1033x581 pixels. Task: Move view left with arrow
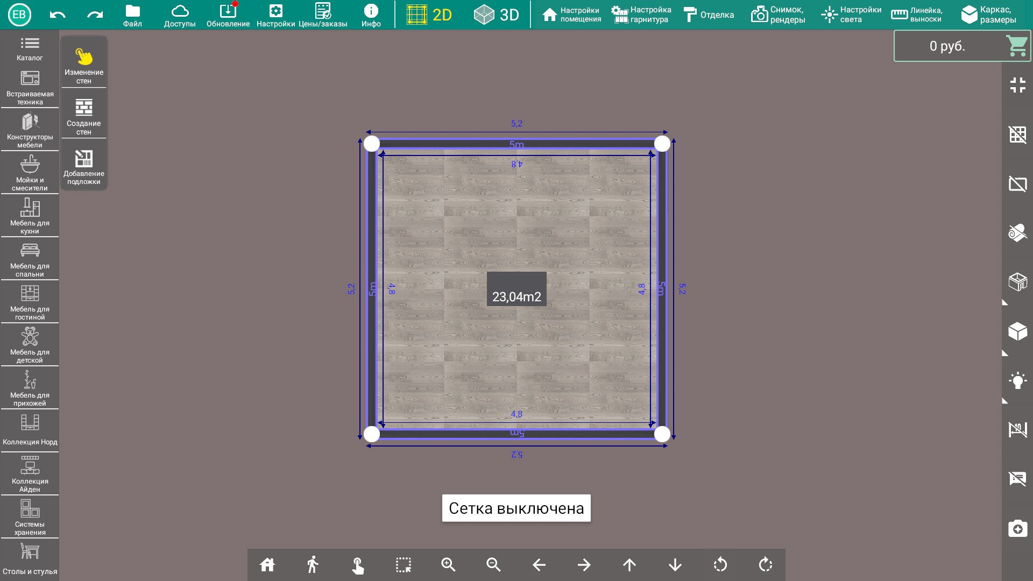click(539, 565)
